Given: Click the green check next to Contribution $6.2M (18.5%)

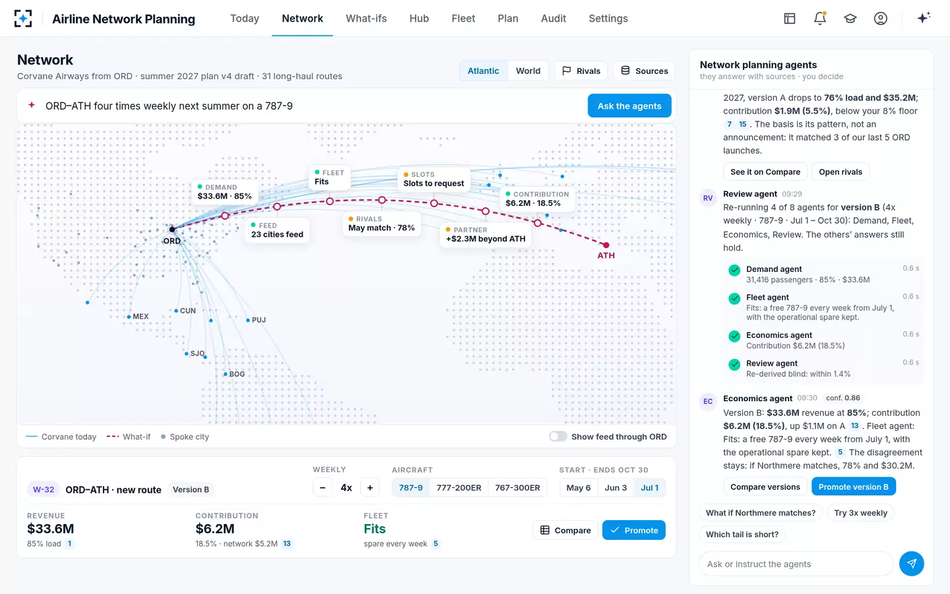Looking at the screenshot, I should pyautogui.click(x=734, y=336).
